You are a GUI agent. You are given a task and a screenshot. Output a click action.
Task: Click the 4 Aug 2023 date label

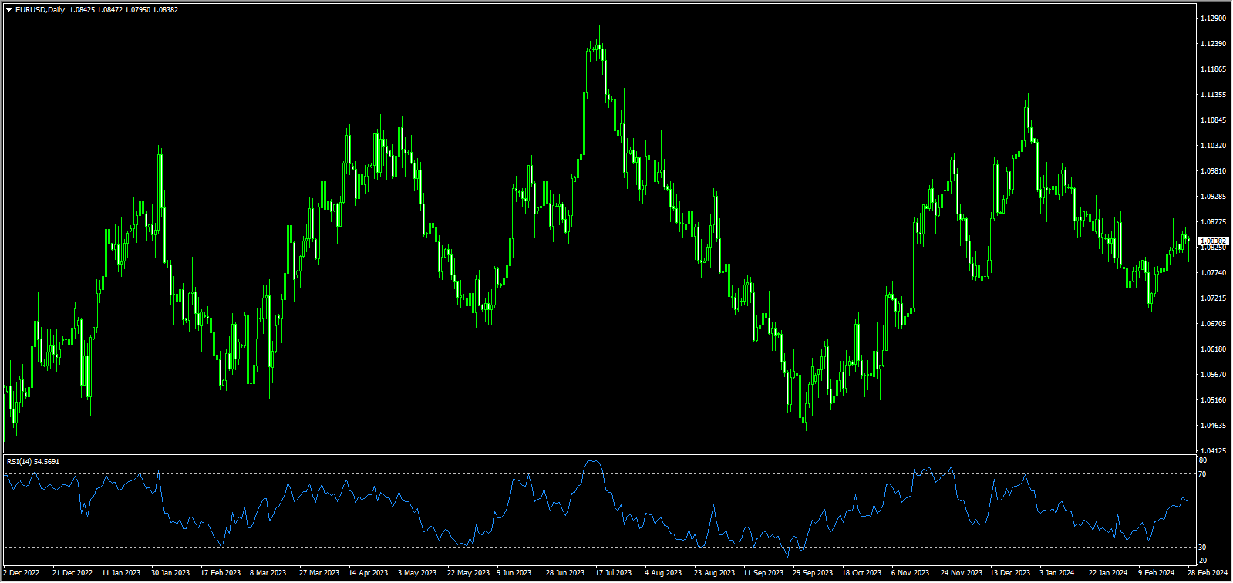[x=663, y=573]
